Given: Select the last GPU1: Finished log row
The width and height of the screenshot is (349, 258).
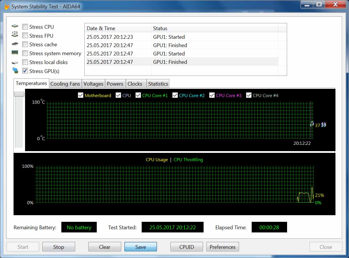Looking at the screenshot, I should 182,62.
